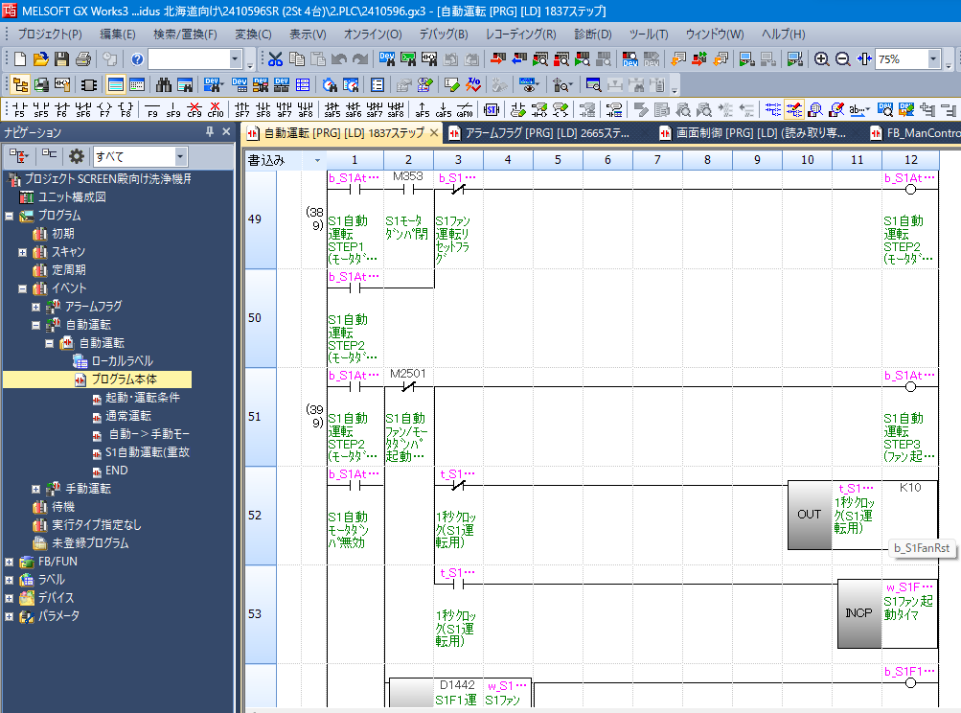961x713 pixels.
Task: Collapse the イベント tree node
Action: pos(23,288)
